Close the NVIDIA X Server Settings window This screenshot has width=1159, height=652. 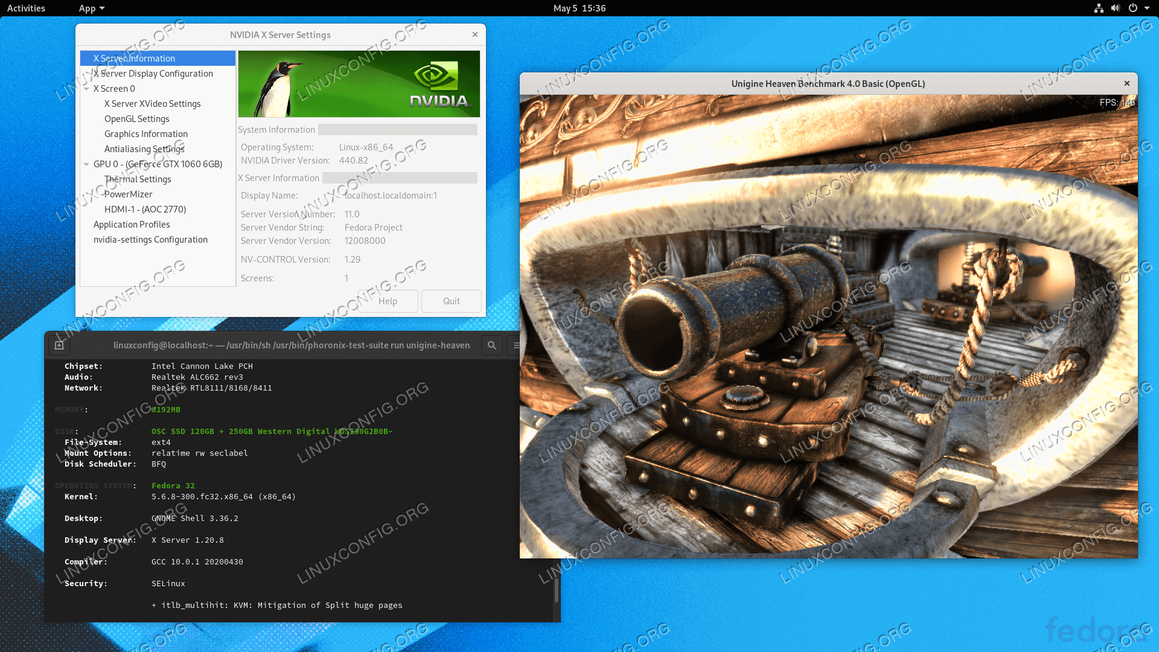pos(475,34)
